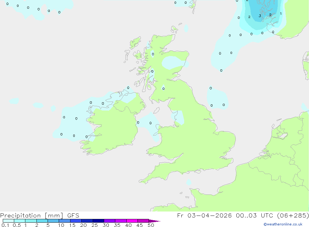Image resolution: width=309 pixels, height=227 pixels.
Task: Pick the 1–2 mm legend color swatch
Action: click(31, 221)
